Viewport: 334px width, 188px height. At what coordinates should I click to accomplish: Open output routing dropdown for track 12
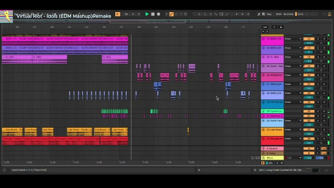(293, 39)
